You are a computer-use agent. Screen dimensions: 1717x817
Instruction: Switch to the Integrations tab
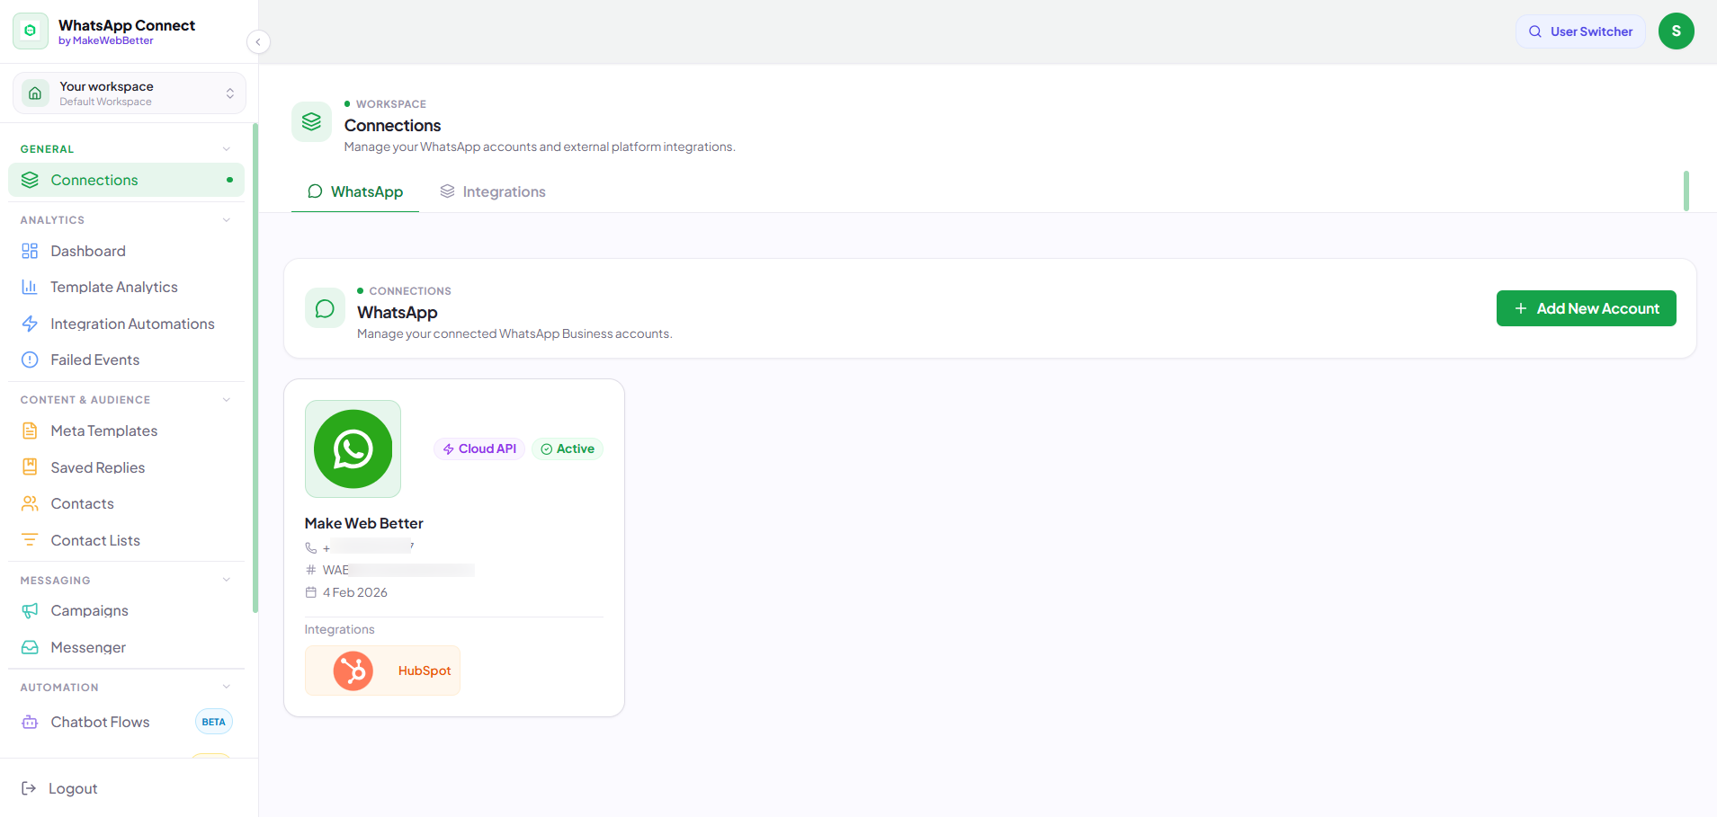click(x=492, y=191)
